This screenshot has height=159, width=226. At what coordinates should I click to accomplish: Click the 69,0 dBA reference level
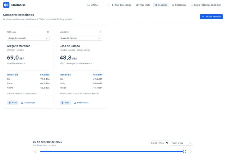(16, 58)
